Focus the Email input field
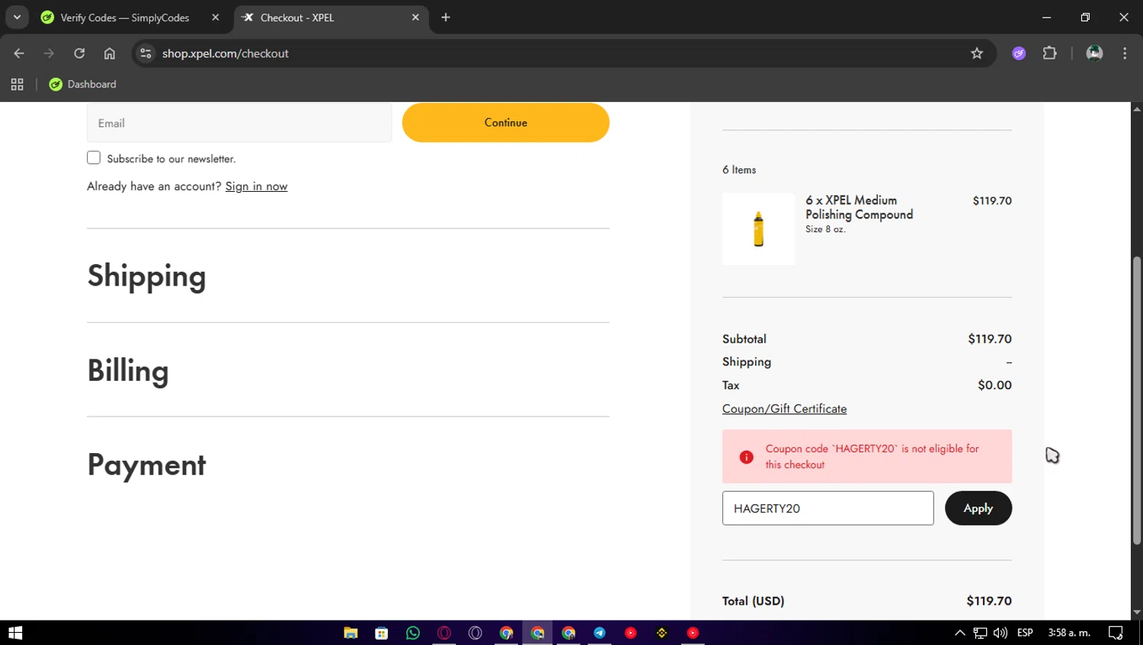This screenshot has height=645, width=1143. pos(239,123)
